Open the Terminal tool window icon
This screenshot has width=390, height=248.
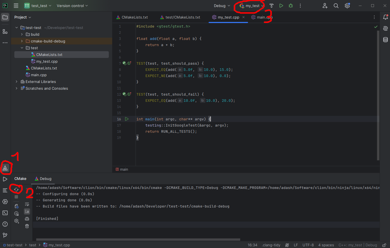[x=5, y=213]
